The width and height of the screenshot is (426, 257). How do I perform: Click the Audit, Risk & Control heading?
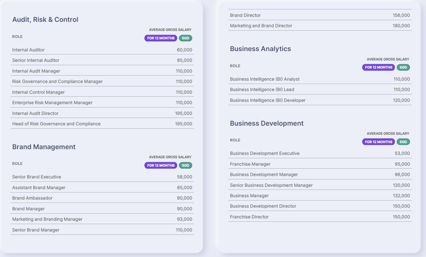click(x=45, y=19)
